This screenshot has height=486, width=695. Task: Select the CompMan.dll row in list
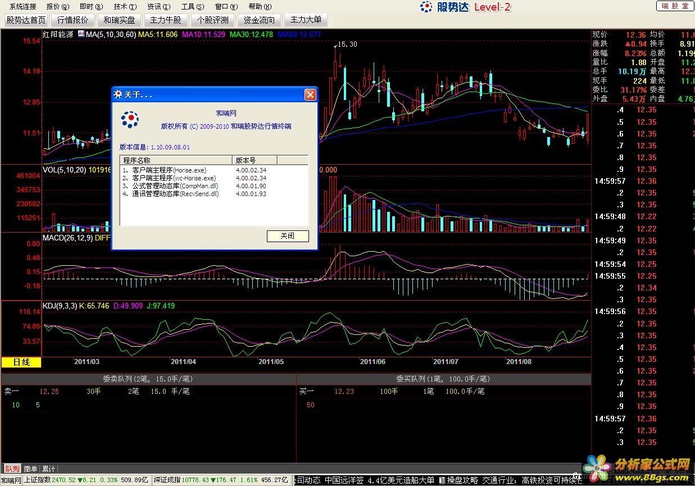tap(214, 185)
